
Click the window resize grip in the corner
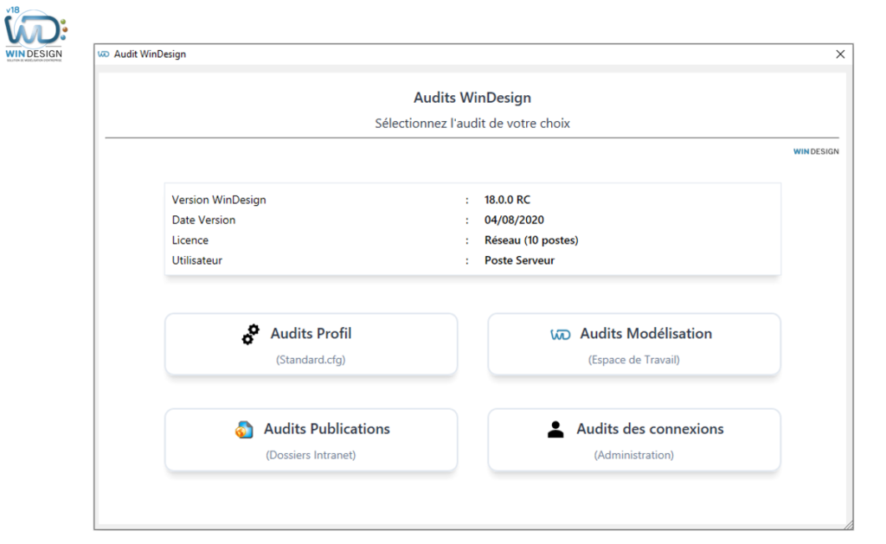click(848, 525)
